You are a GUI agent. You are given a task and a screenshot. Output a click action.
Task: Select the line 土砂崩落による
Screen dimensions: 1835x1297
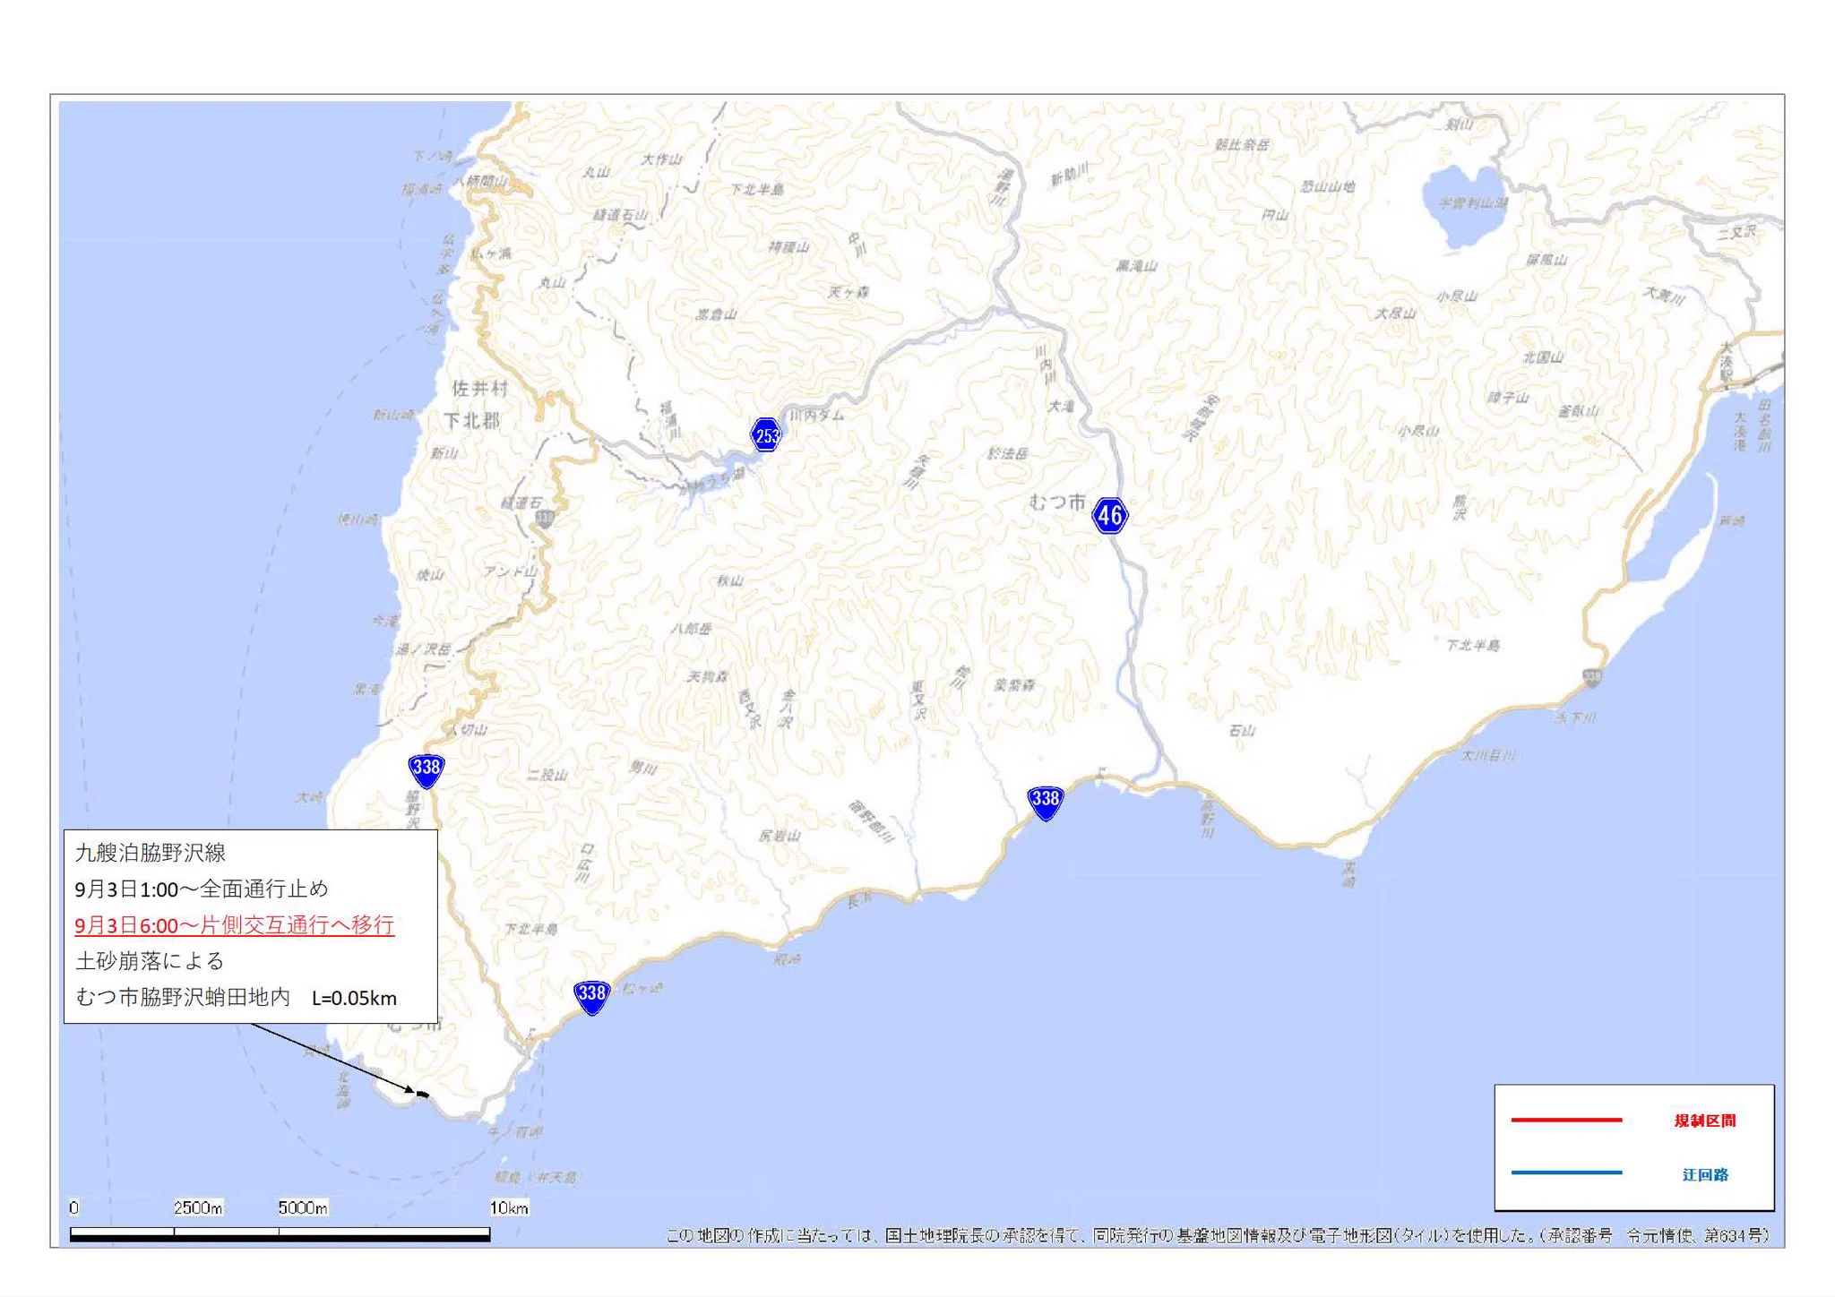pos(150,961)
